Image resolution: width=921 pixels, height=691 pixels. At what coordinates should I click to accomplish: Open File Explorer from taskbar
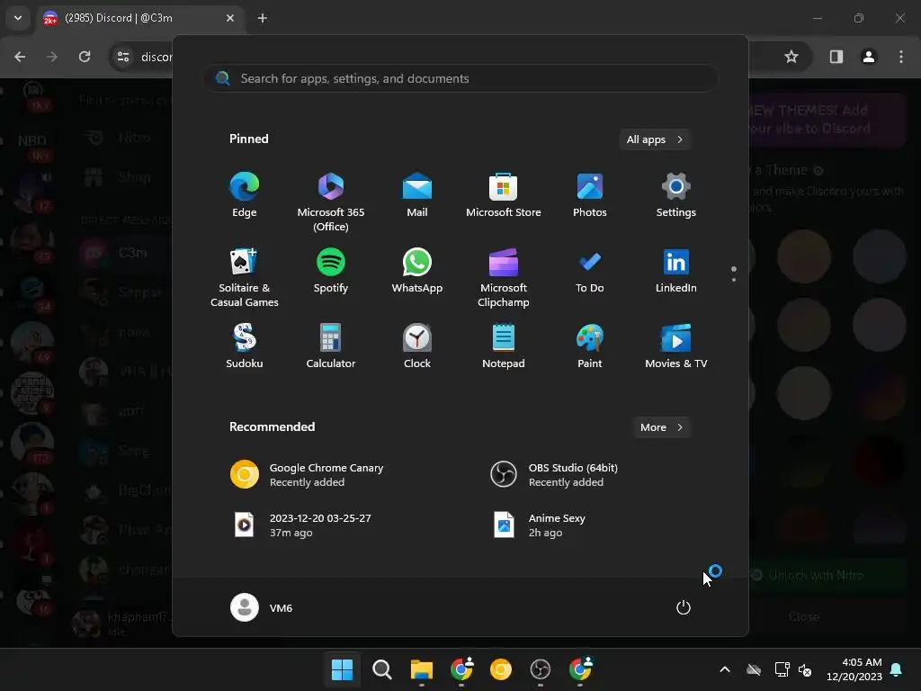422,669
